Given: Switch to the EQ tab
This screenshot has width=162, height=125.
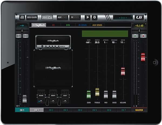Looking at the screenshot, I should (53, 25).
